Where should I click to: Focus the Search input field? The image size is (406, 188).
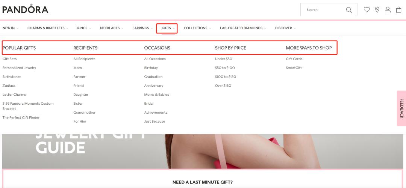(329, 9)
